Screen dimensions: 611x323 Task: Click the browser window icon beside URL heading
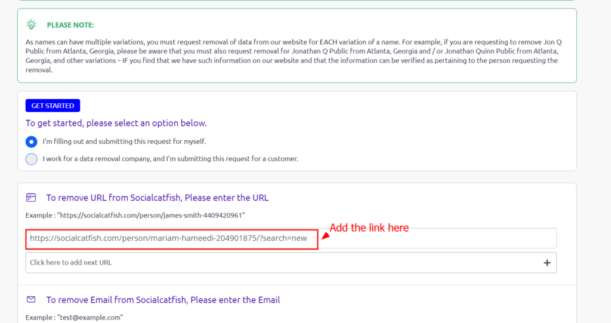click(x=31, y=198)
